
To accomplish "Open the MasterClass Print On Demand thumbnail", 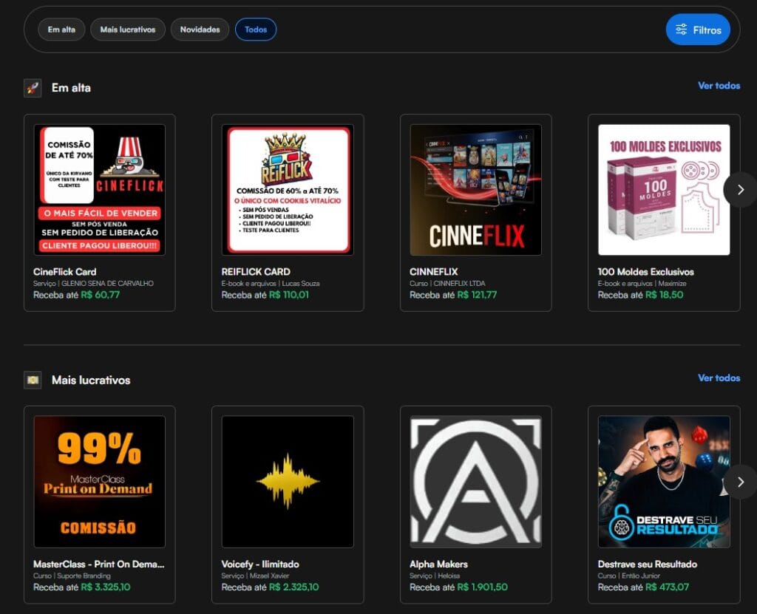I will point(100,482).
